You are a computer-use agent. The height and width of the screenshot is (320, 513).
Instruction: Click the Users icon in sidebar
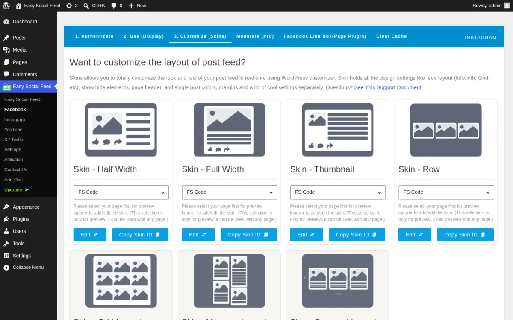click(6, 231)
